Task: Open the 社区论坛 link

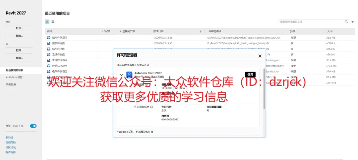Action: pyautogui.click(x=11, y=147)
